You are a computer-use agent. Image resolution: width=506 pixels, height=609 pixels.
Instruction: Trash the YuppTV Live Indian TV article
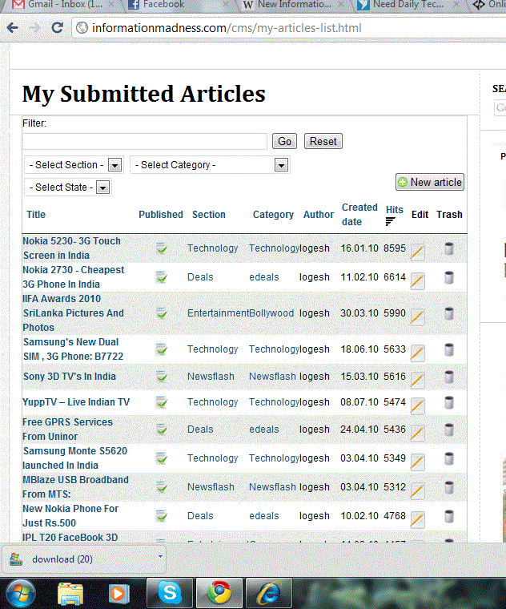tap(449, 402)
